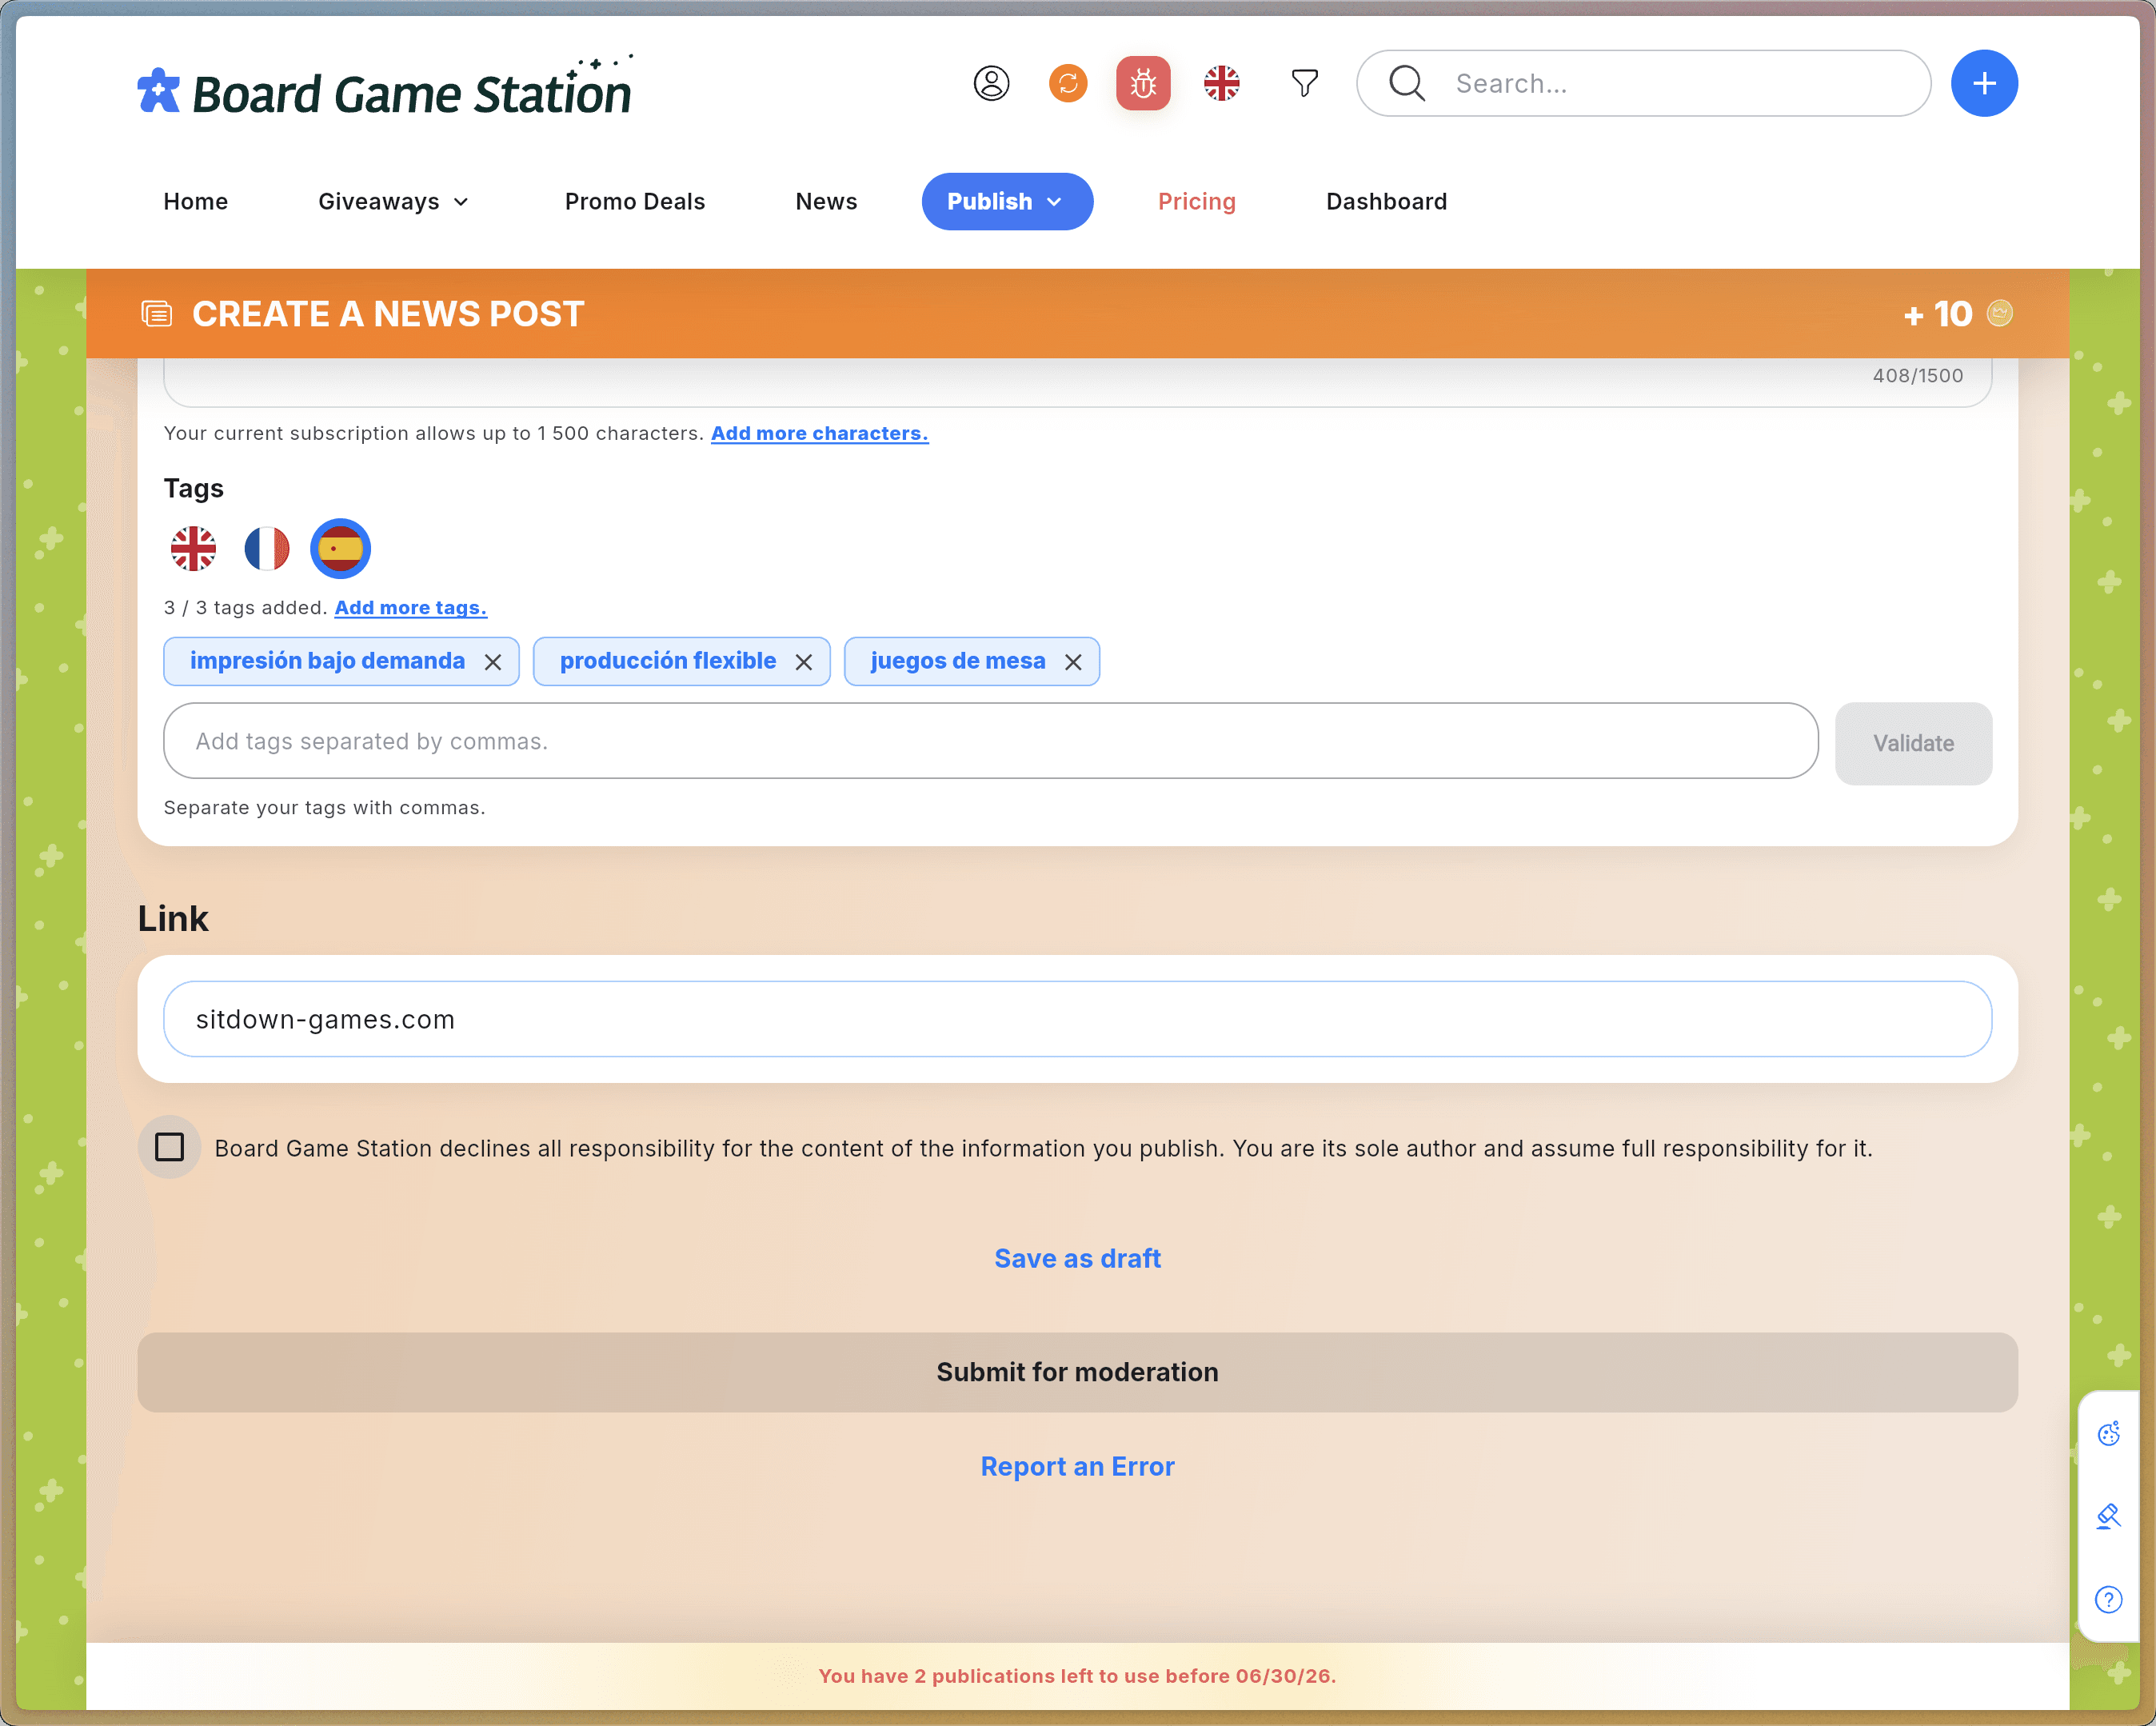Expand the Publish dropdown menu
2156x1726 pixels.
[1007, 201]
